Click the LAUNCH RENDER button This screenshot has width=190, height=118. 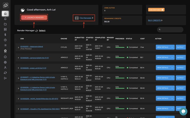tap(34, 18)
